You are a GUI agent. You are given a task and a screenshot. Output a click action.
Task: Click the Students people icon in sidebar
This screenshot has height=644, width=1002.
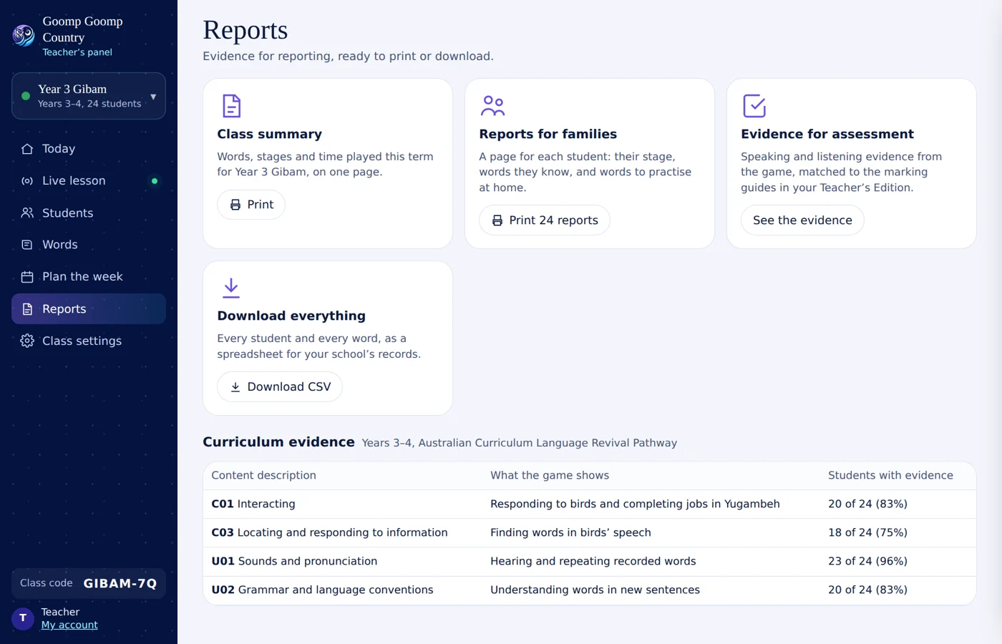(27, 213)
